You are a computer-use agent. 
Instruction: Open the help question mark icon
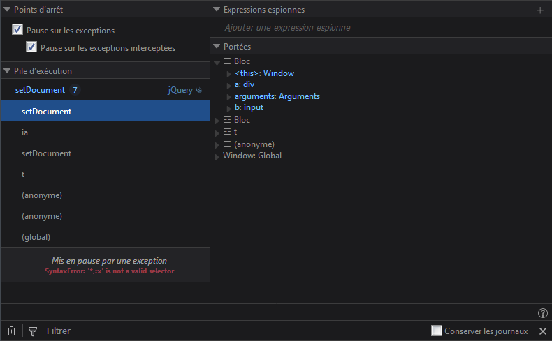click(x=542, y=312)
